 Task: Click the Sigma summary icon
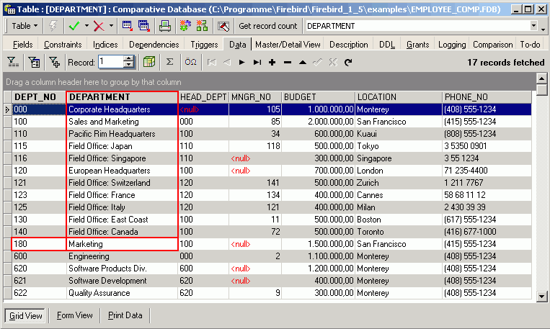[170, 63]
